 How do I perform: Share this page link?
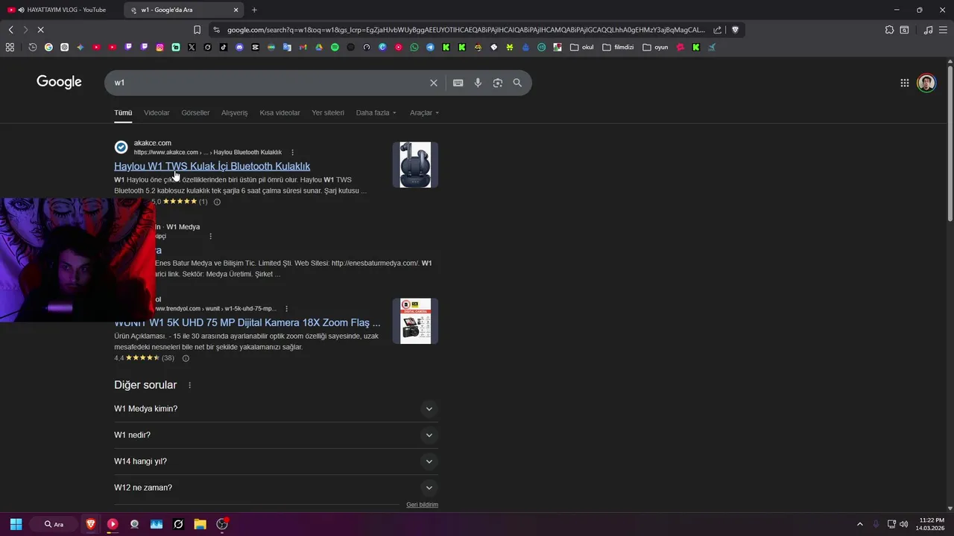point(717,30)
